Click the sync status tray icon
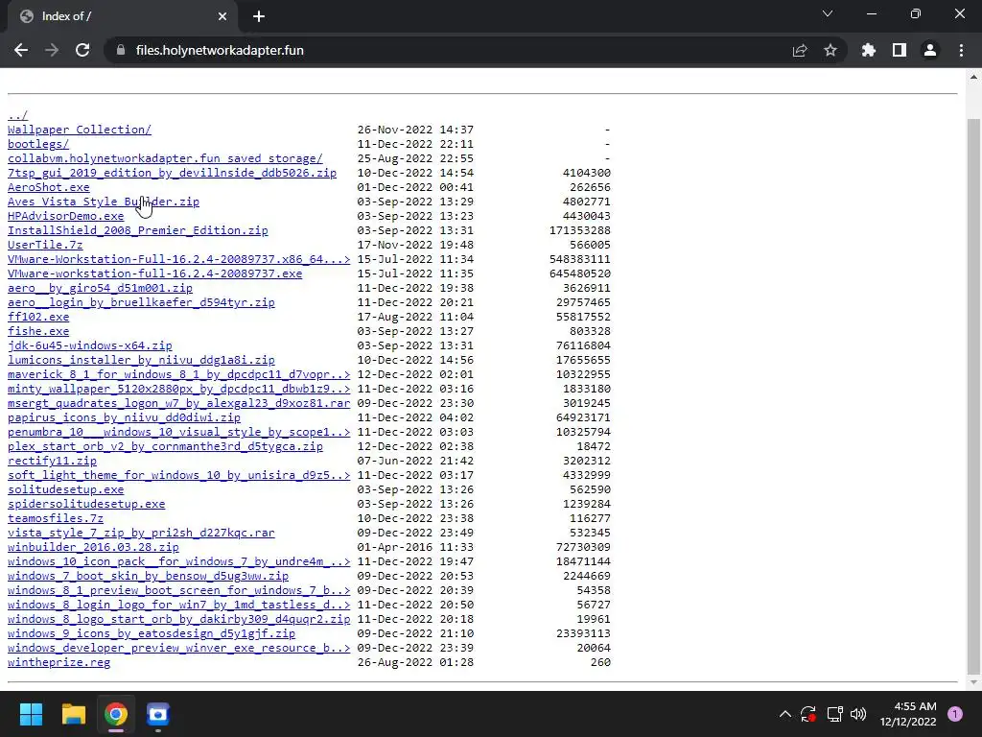The image size is (982, 737). (807, 714)
